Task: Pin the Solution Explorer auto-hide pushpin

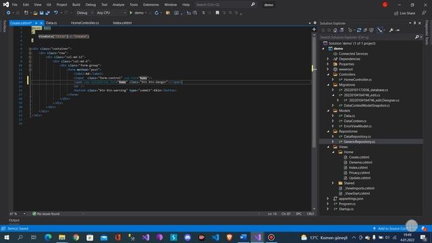Action: click(x=414, y=24)
